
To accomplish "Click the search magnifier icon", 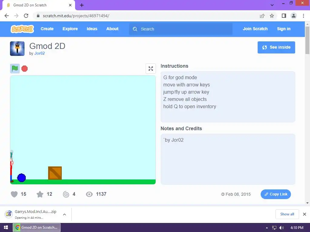I will coord(135,29).
